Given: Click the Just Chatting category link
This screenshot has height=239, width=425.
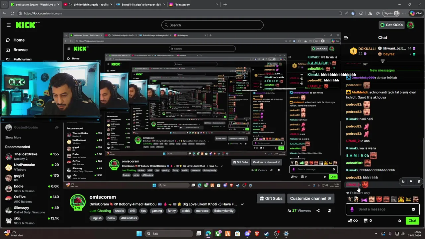Looking at the screenshot, I should 100,211.
